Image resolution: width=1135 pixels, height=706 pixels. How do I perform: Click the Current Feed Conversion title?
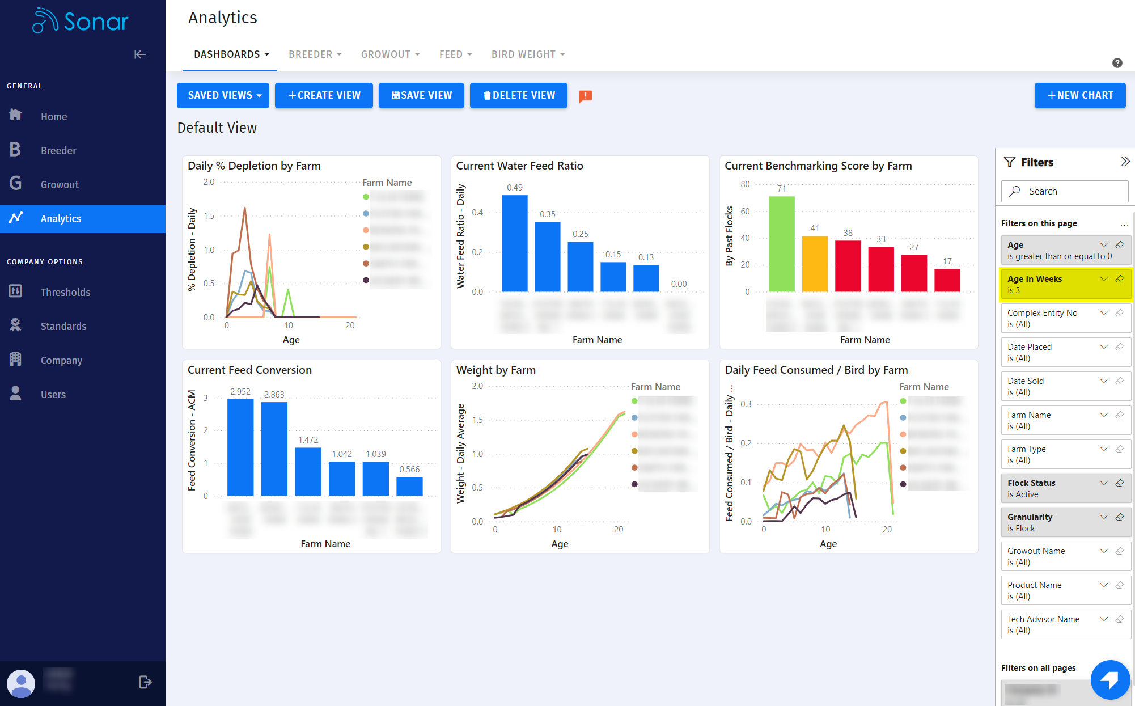[249, 370]
